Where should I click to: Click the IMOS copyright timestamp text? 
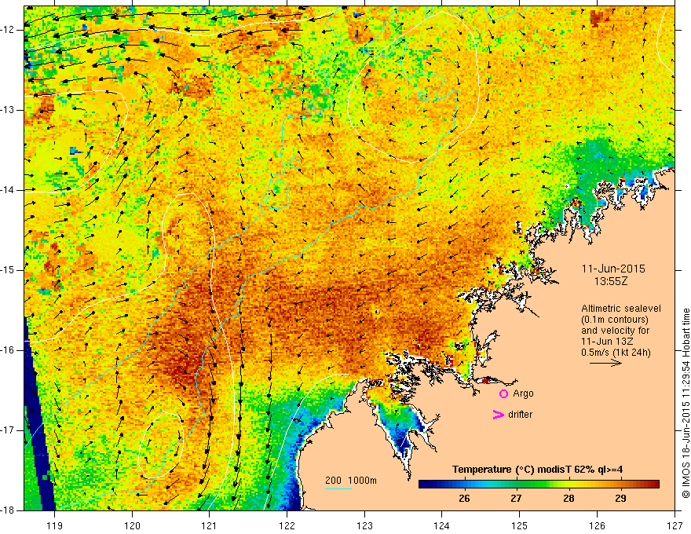point(686,403)
